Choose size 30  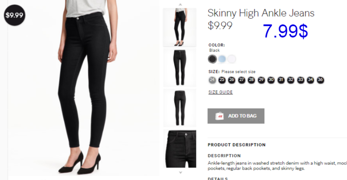click(x=271, y=80)
